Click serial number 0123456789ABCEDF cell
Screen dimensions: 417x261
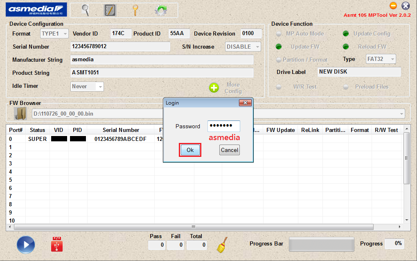pyautogui.click(x=120, y=139)
